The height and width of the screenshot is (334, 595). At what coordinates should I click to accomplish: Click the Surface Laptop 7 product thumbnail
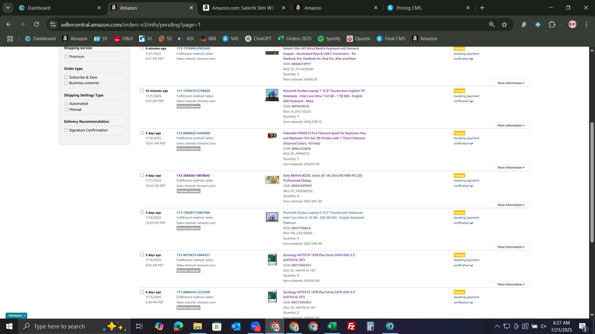(272, 95)
